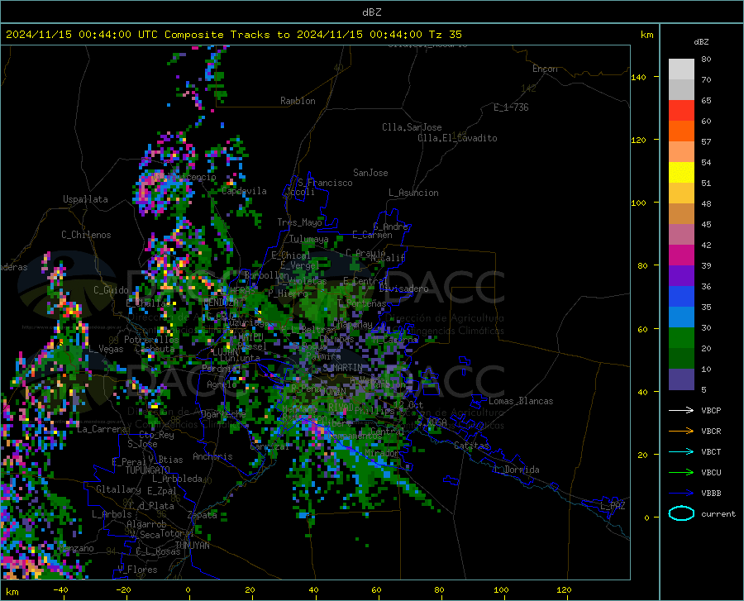Click the -40 tick on horizontal axis
This screenshot has width=744, height=601.
point(60,589)
